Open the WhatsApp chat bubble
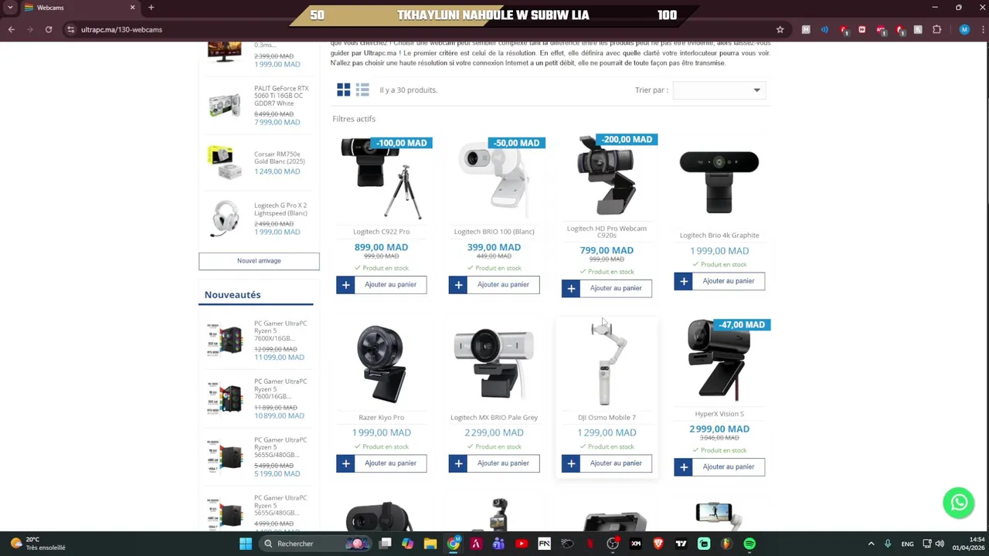The height and width of the screenshot is (556, 989). coord(959,503)
